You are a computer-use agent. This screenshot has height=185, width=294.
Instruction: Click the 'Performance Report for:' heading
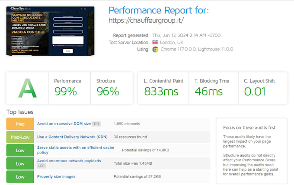click(159, 10)
